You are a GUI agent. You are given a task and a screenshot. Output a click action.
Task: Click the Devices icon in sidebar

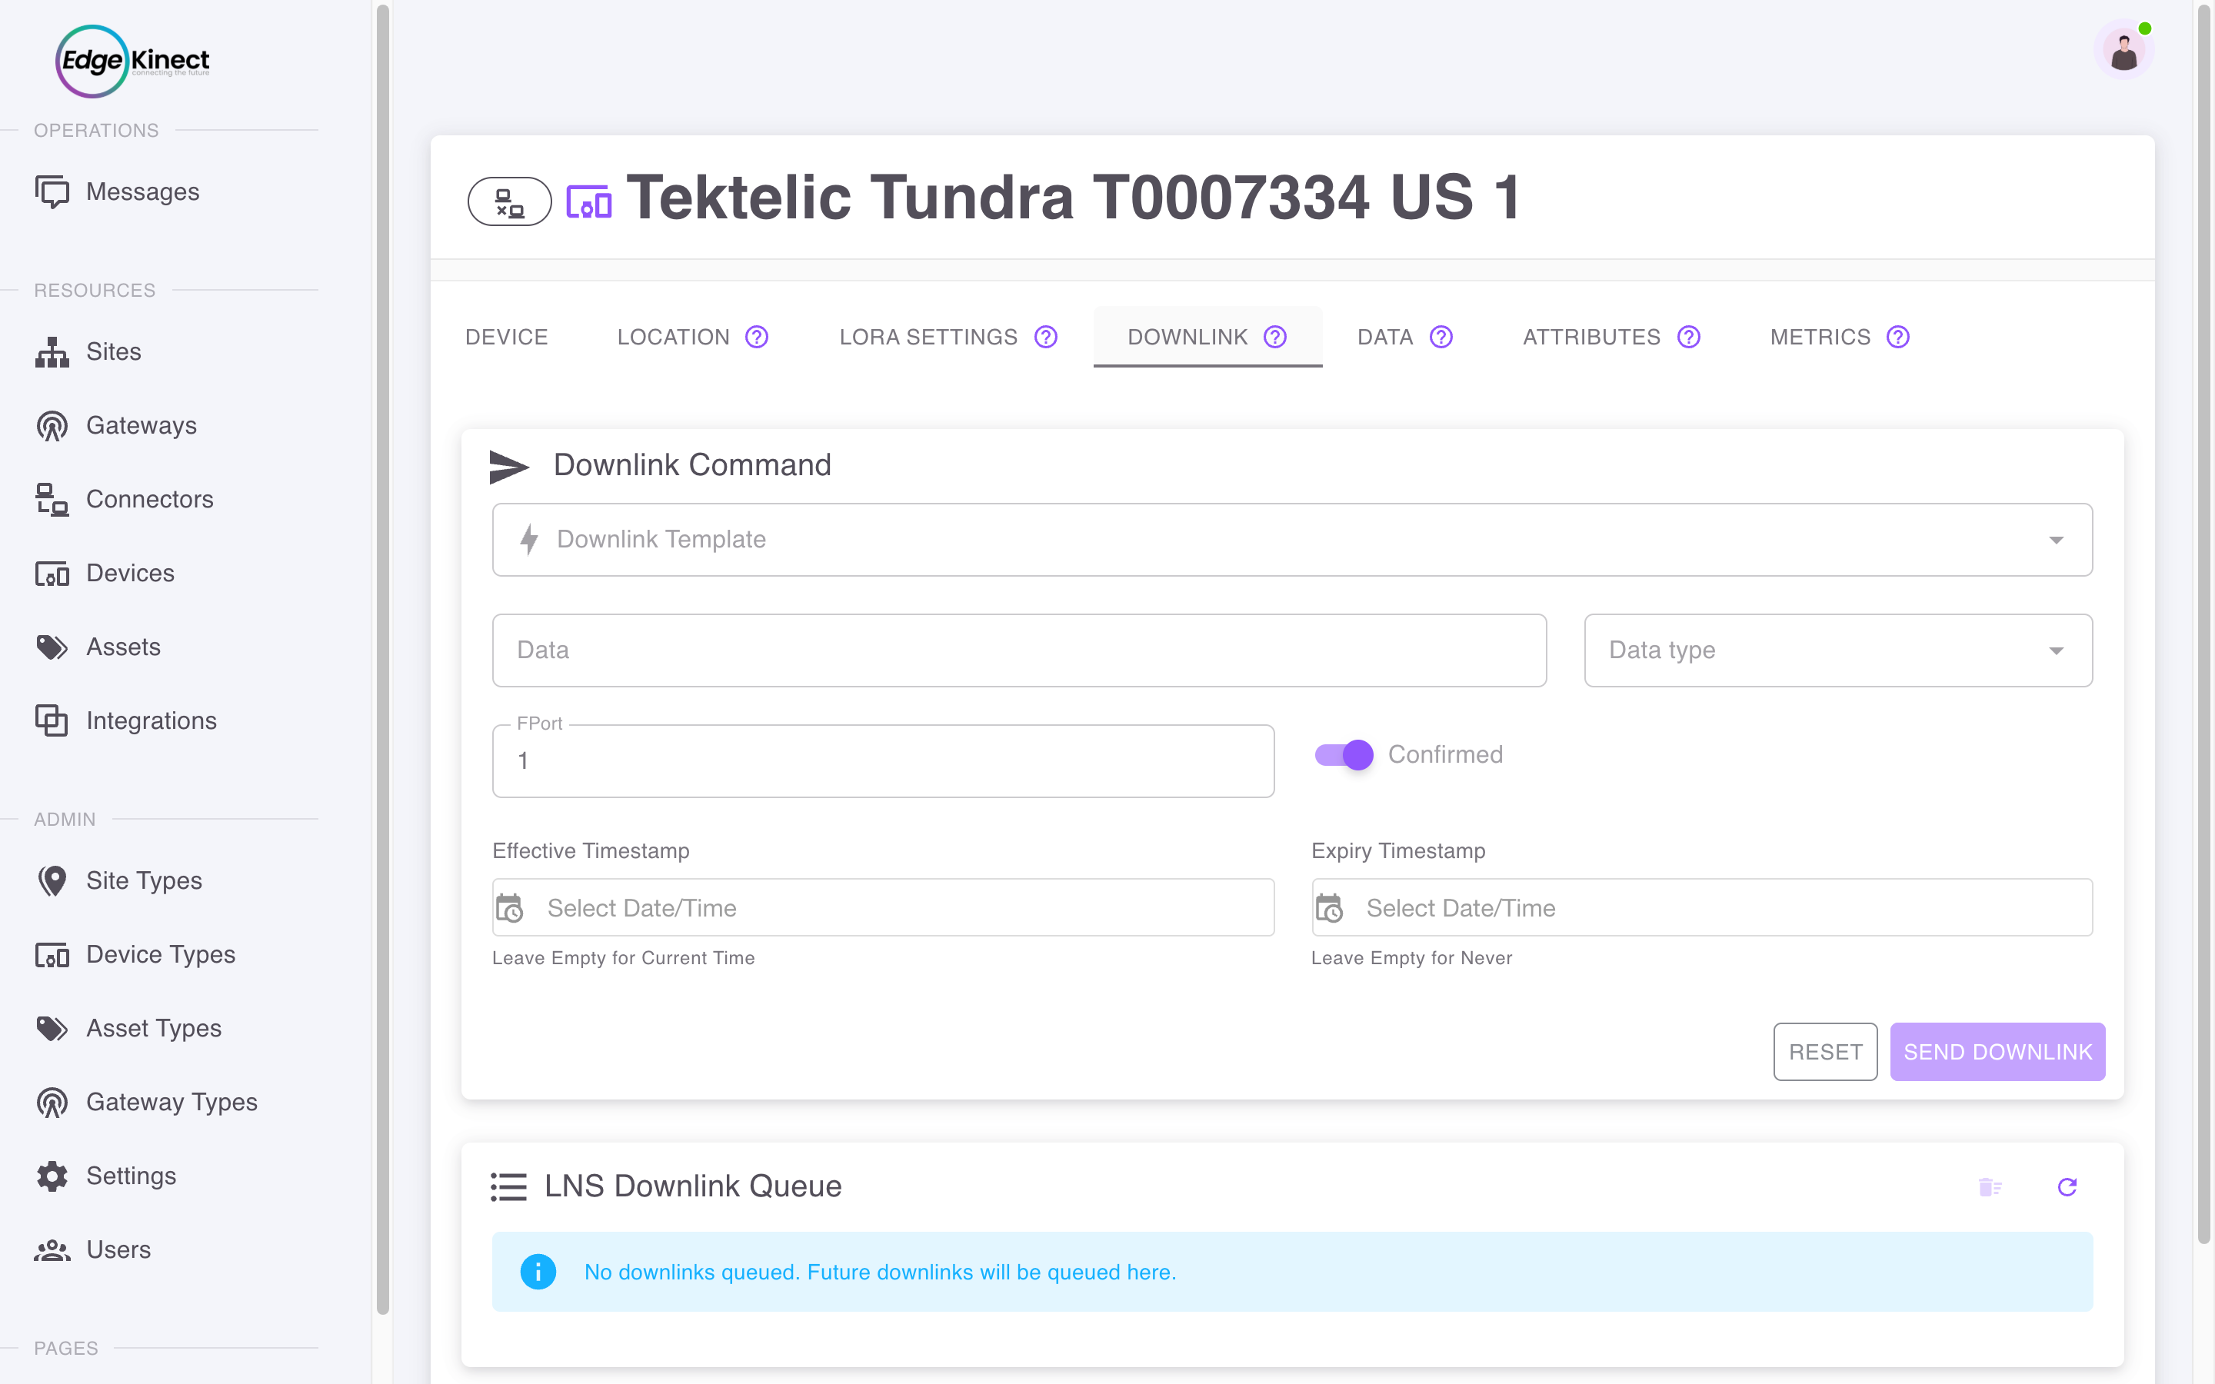(52, 573)
